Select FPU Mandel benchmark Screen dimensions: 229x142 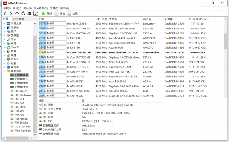pyautogui.click(x=19, y=119)
